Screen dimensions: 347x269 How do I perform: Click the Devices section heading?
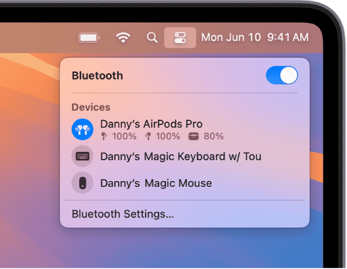pos(91,107)
